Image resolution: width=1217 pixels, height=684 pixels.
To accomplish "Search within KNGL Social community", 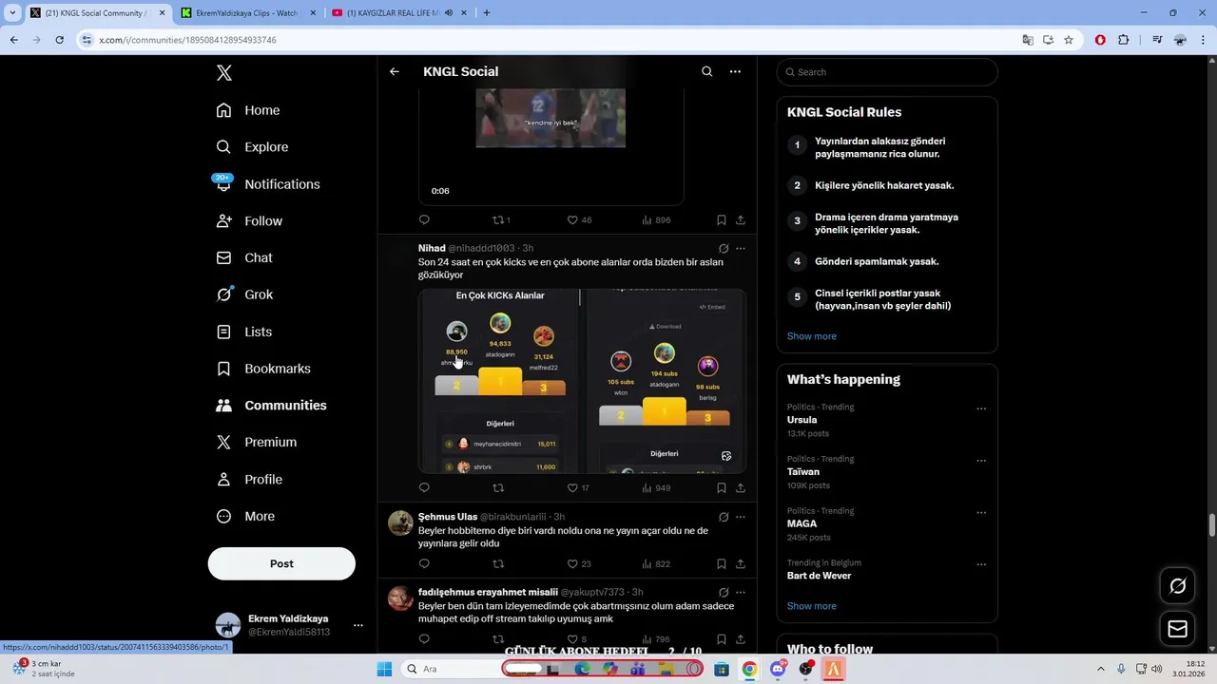I will click(706, 71).
